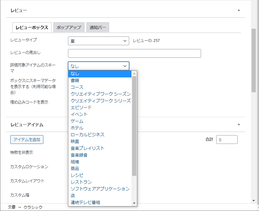Select 商品 from the schema list
The height and width of the screenshot is (211, 259).
coord(100,168)
